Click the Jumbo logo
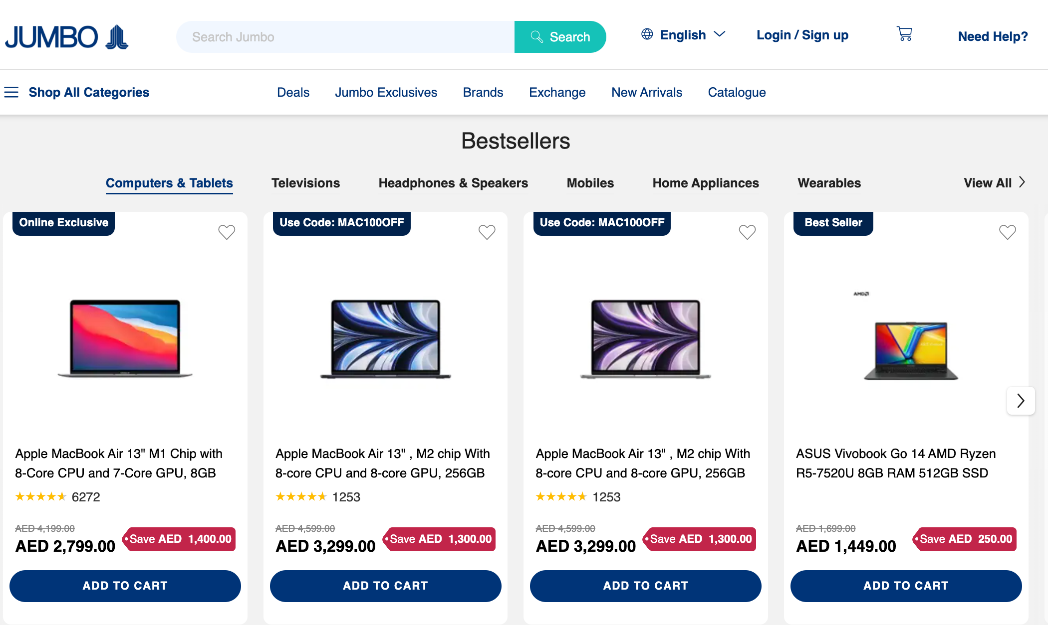 [x=66, y=37]
